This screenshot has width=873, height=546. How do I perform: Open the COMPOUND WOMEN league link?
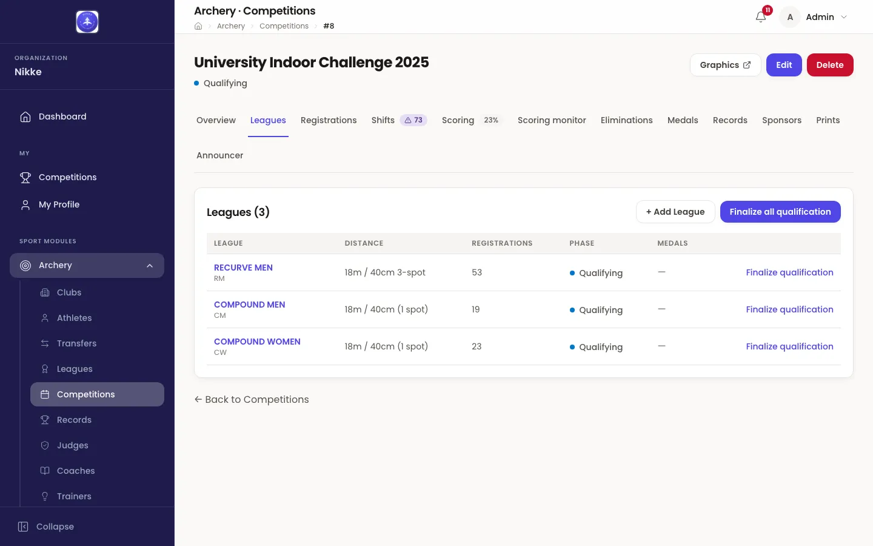(x=257, y=342)
